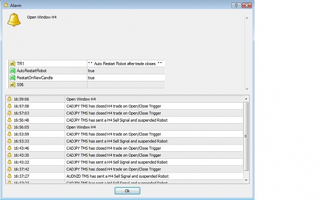This screenshot has height=200, width=331.
Task: Click the up arrow of the upper message panel scrollbar
Action: tap(247, 18)
